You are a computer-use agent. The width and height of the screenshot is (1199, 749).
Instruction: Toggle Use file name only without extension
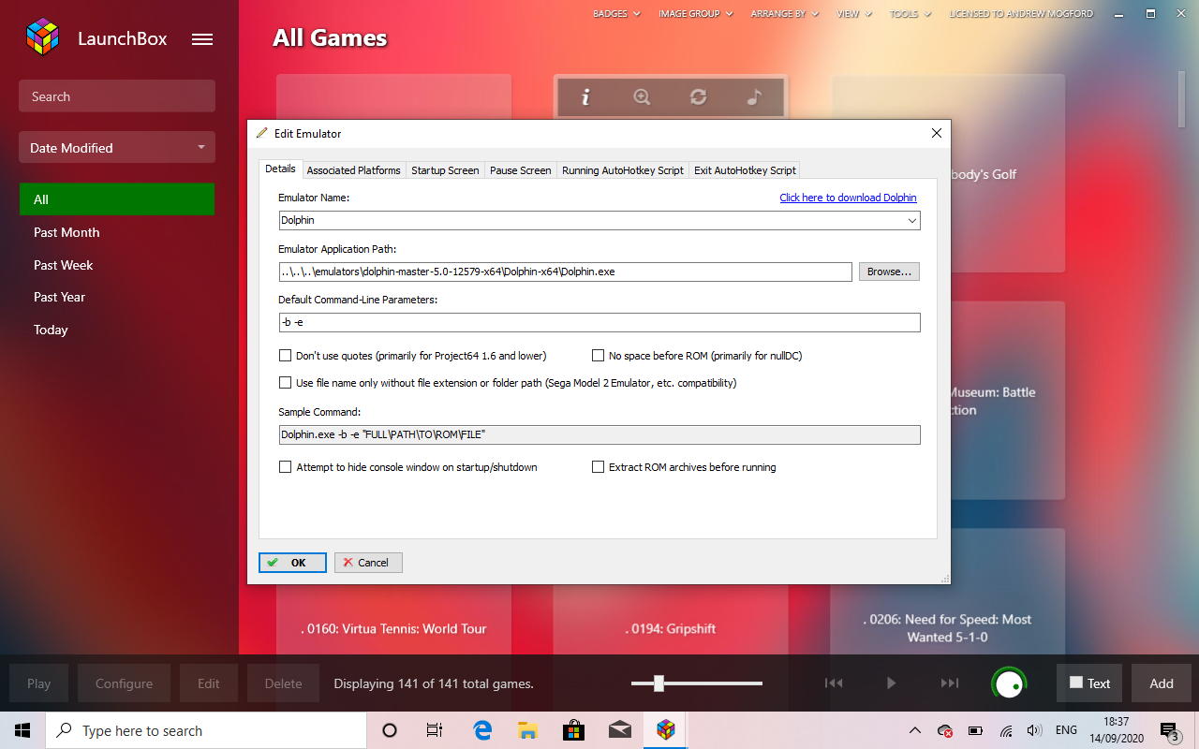[285, 383]
